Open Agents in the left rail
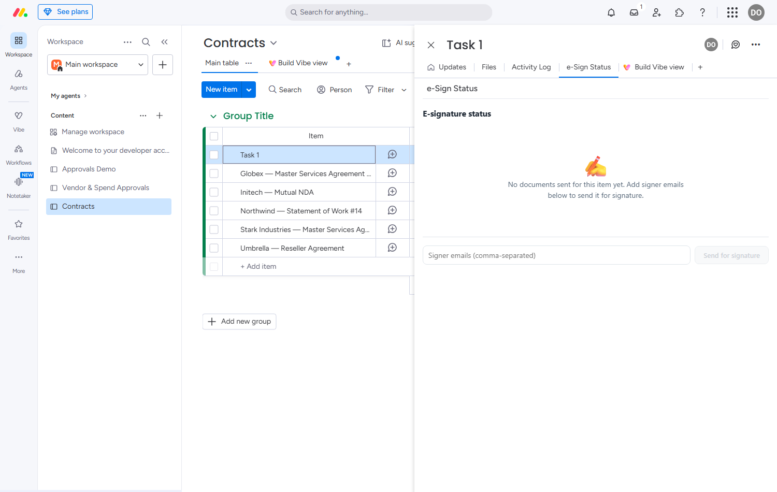777x492 pixels. pyautogui.click(x=19, y=79)
